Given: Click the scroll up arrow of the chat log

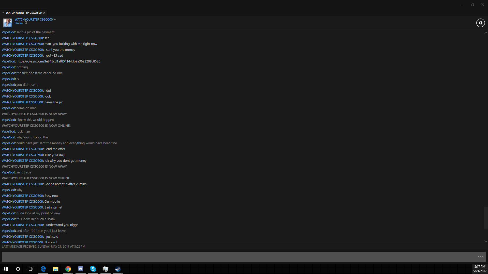Looking at the screenshot, I should coord(486,33).
